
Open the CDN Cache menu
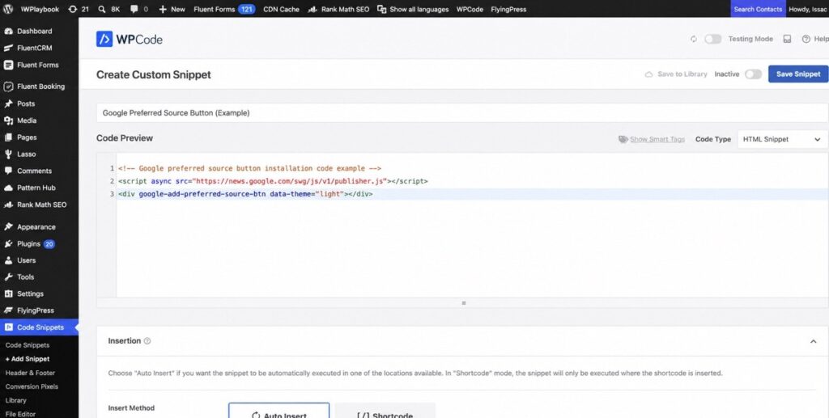click(281, 9)
